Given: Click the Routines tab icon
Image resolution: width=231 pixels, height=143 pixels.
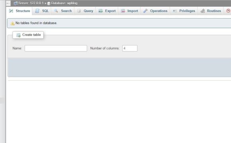Looking at the screenshot, I should (203, 11).
